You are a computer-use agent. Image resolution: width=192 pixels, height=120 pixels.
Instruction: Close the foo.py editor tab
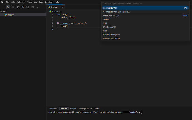point(62,7)
